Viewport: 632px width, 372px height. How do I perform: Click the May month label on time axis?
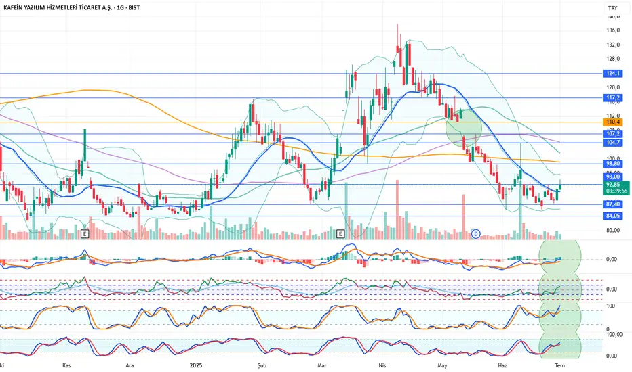click(443, 365)
